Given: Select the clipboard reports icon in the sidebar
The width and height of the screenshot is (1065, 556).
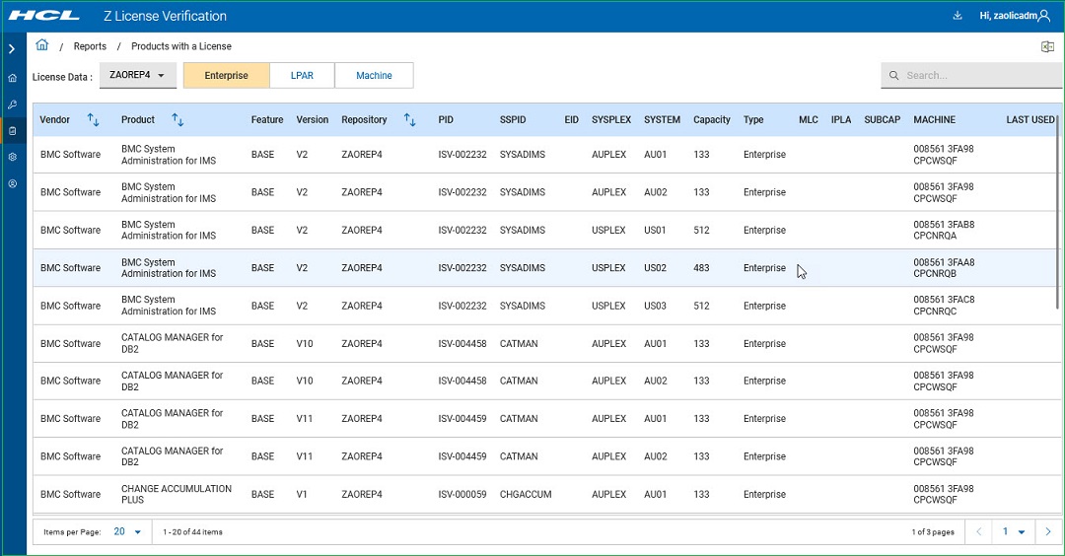Looking at the screenshot, I should 12,130.
